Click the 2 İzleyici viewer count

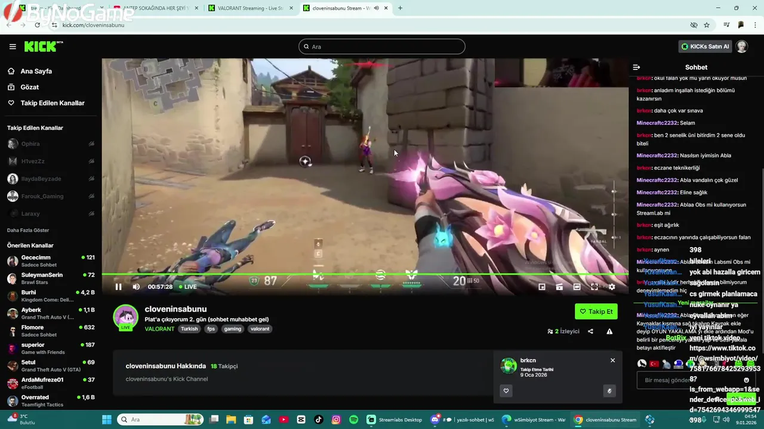coord(563,331)
